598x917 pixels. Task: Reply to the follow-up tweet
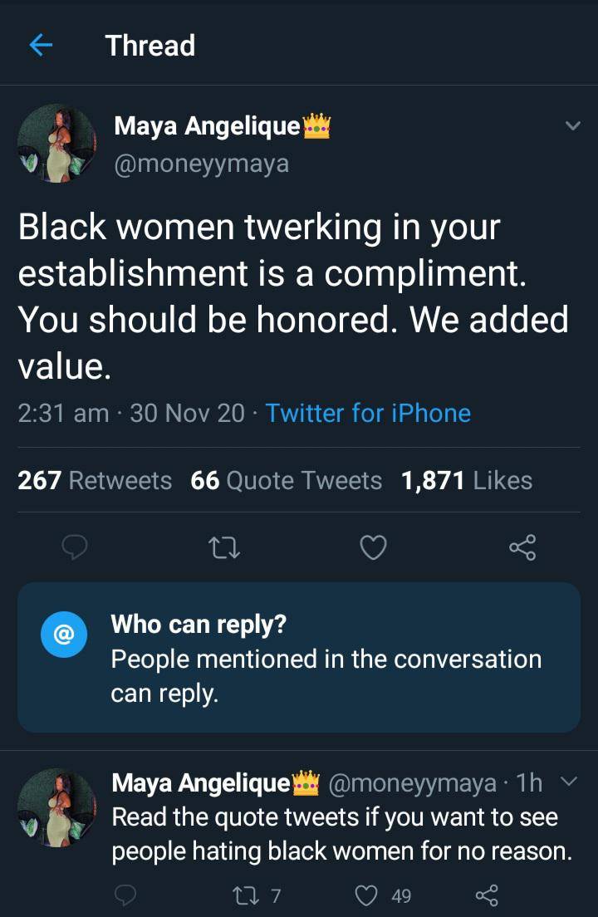(x=125, y=895)
